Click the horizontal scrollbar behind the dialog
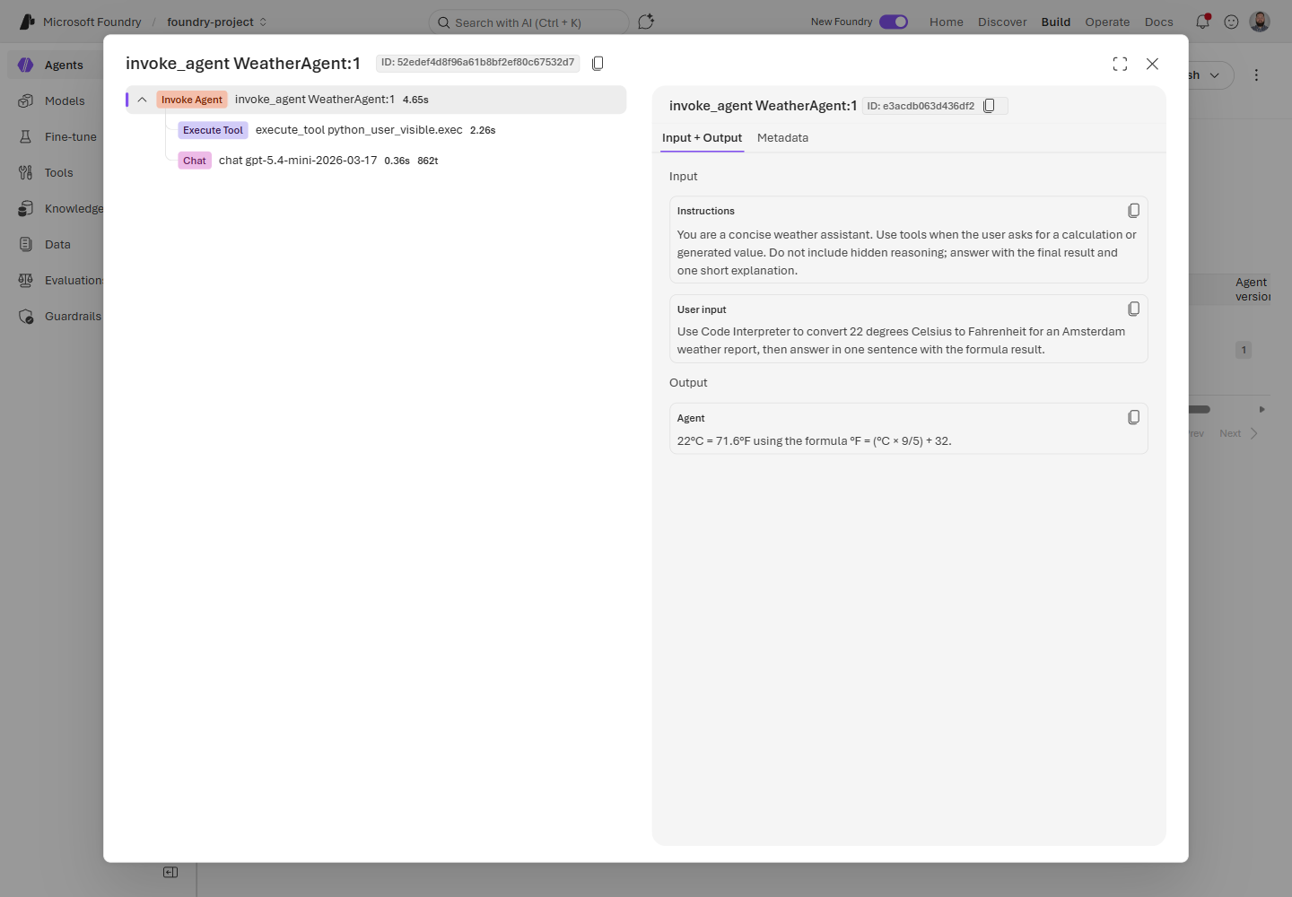Image resolution: width=1292 pixels, height=897 pixels. [x=1200, y=409]
